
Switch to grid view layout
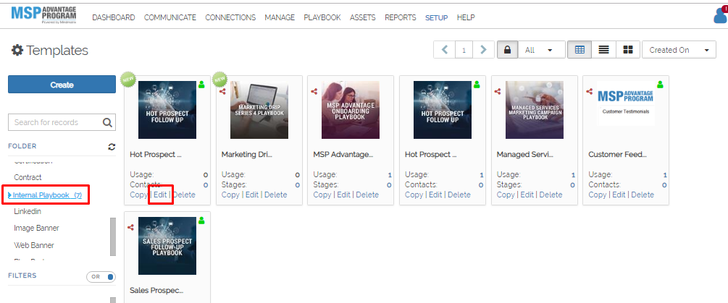[x=580, y=50]
